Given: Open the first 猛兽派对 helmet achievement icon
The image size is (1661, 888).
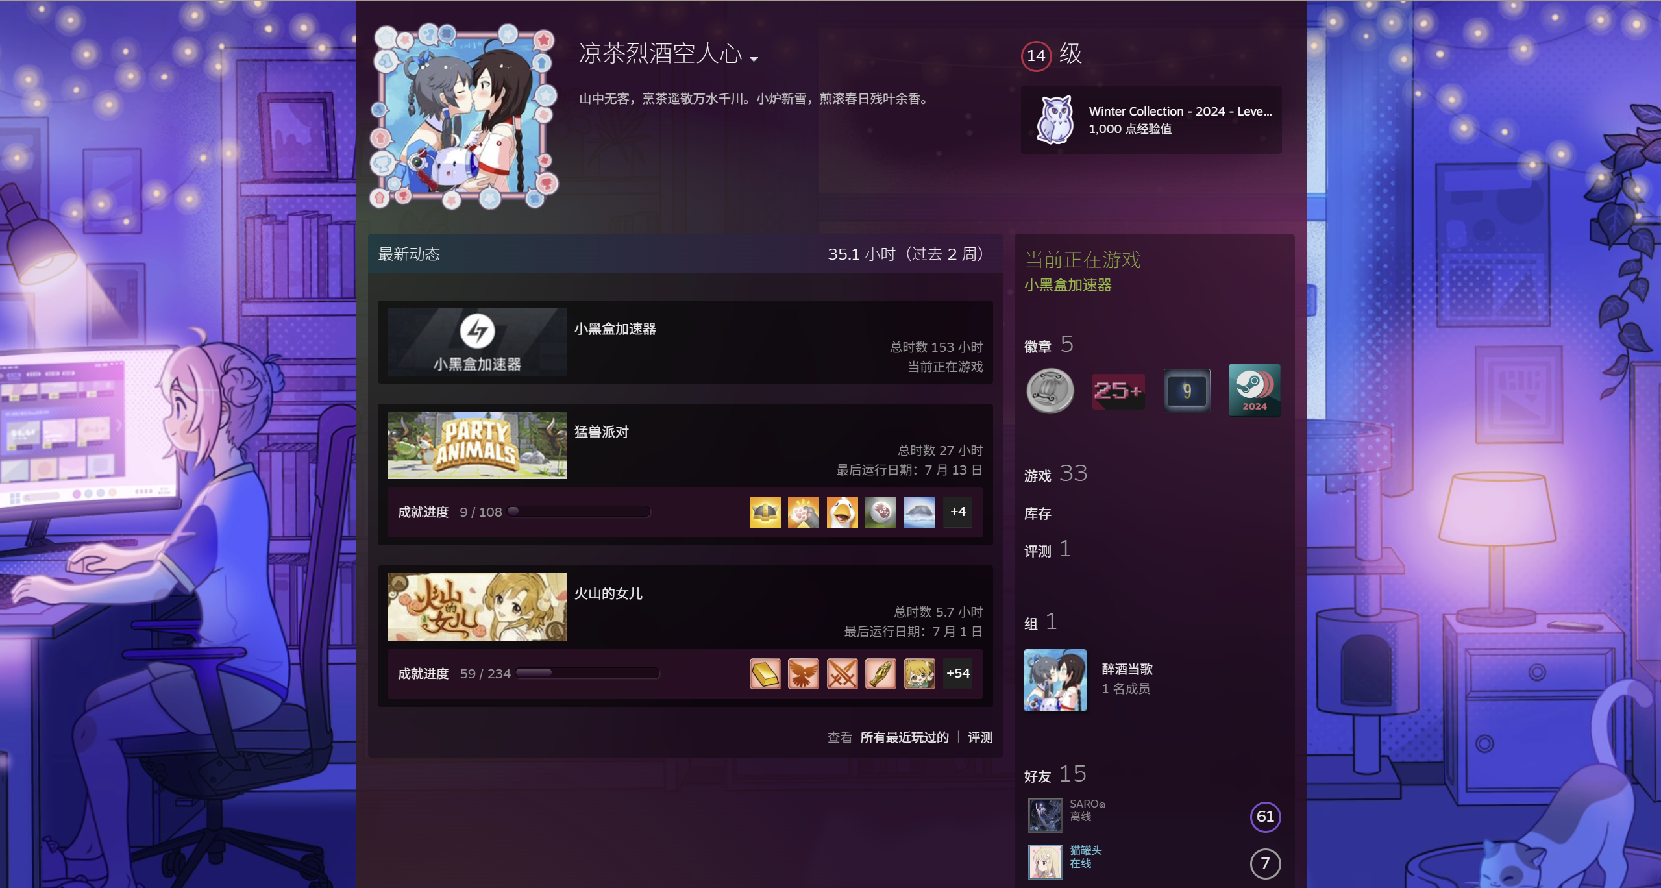Looking at the screenshot, I should (x=765, y=512).
